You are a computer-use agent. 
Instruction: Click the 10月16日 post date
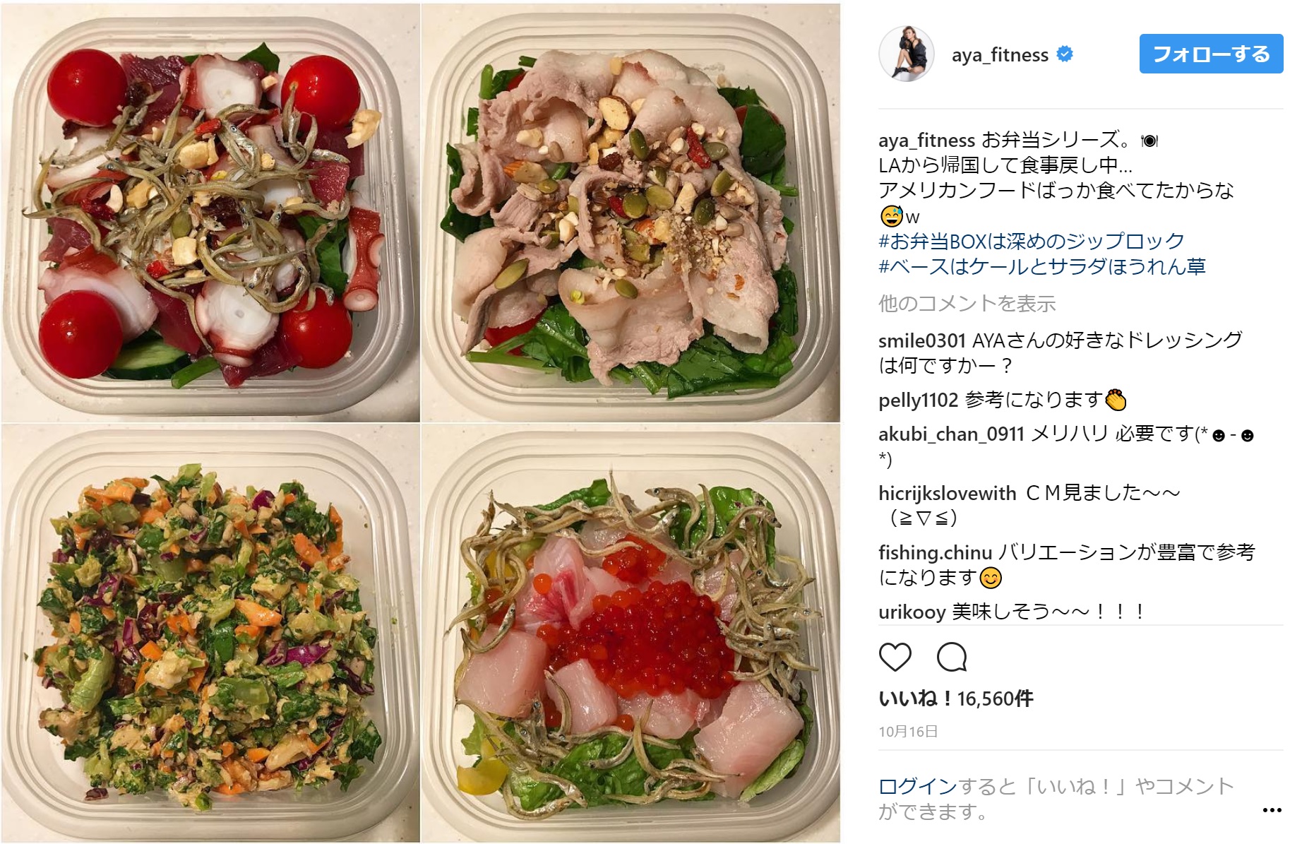coord(908,732)
